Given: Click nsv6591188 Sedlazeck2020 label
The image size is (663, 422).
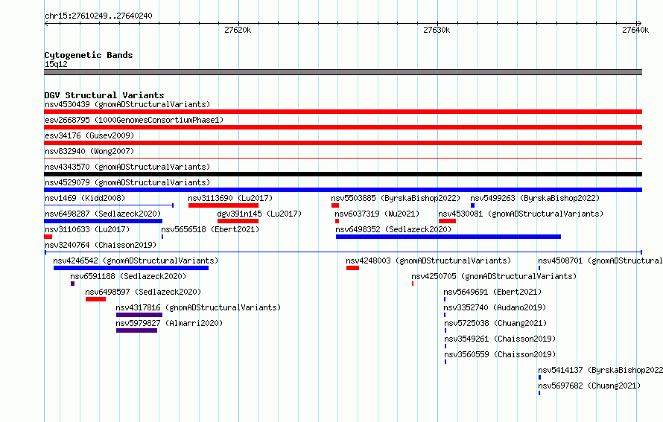Looking at the screenshot, I should [x=128, y=276].
